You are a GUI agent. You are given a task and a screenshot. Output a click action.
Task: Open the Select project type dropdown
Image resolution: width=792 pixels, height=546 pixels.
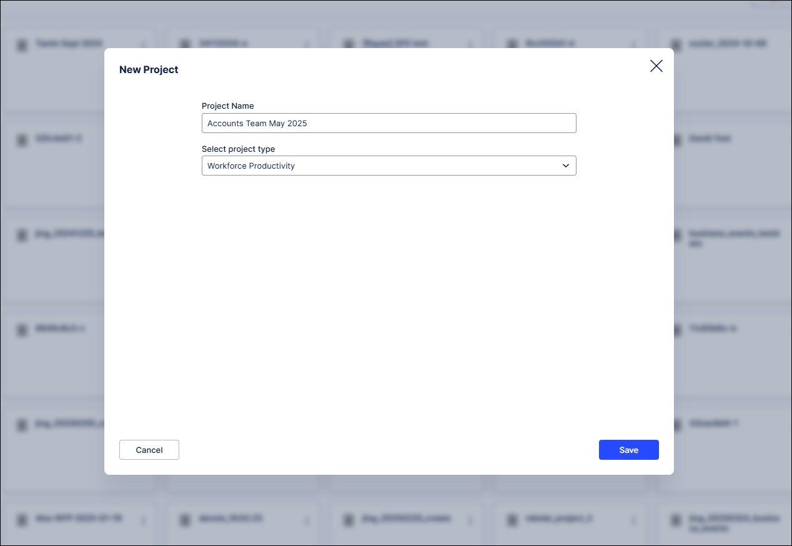click(389, 166)
